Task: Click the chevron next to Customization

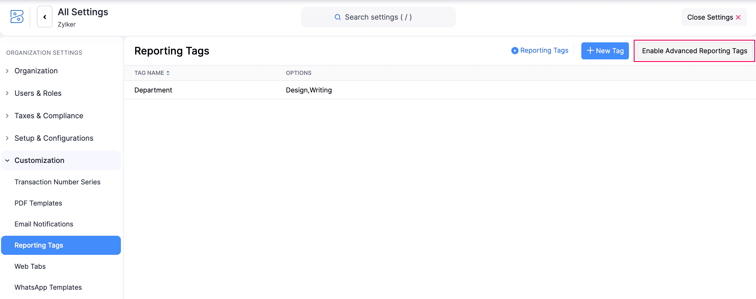Action: pos(7,160)
